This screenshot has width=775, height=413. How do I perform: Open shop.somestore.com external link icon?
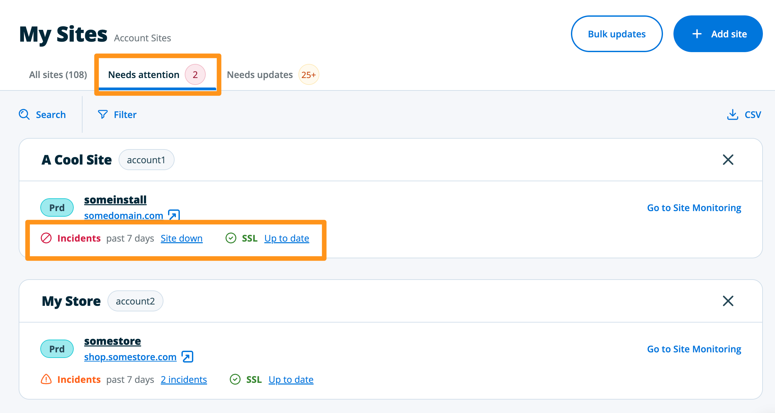point(187,357)
